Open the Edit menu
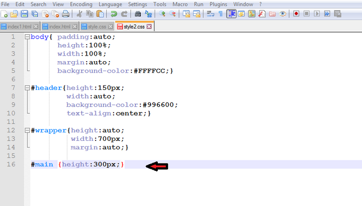362x206 pixels. [20, 4]
